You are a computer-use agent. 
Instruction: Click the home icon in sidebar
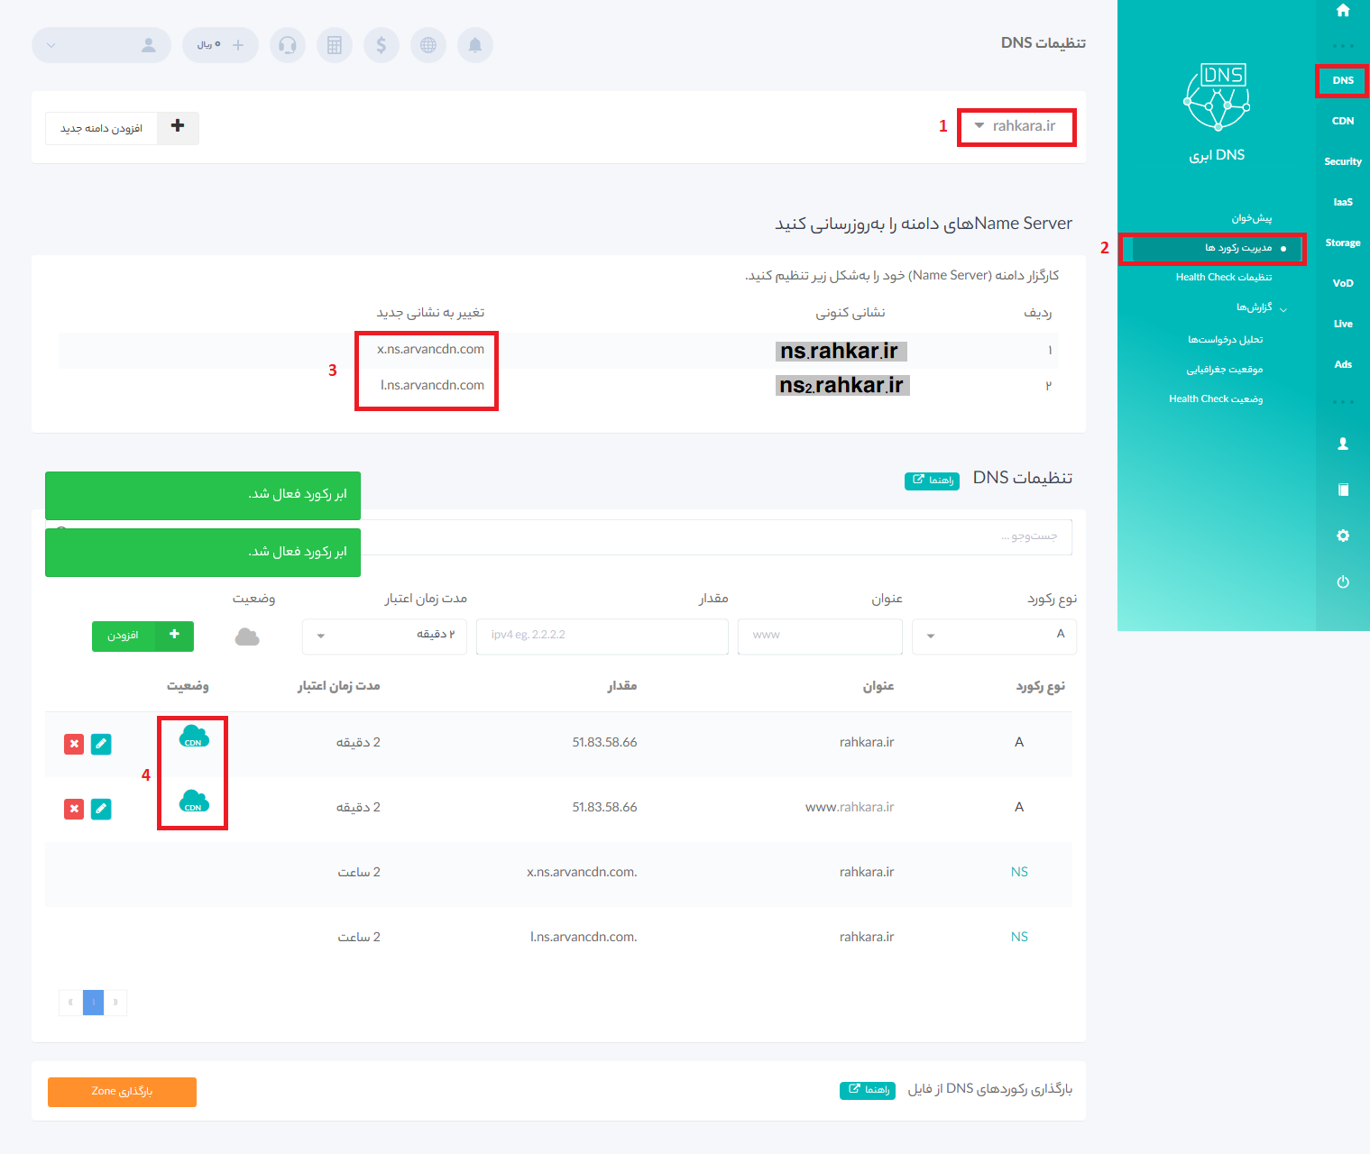coord(1343,11)
